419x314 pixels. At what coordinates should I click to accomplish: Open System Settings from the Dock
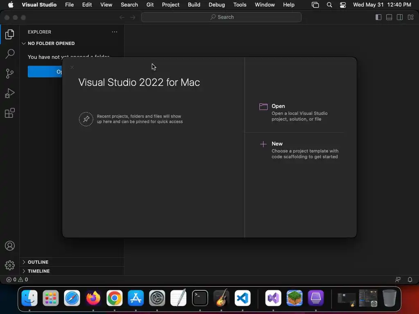[x=157, y=298]
